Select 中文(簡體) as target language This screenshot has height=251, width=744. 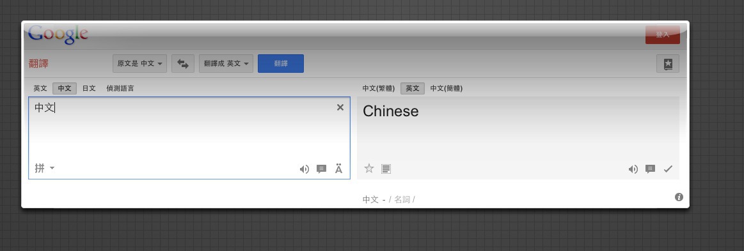(447, 88)
